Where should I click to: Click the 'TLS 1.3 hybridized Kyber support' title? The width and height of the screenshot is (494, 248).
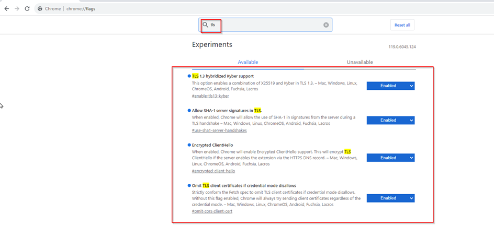223,76
